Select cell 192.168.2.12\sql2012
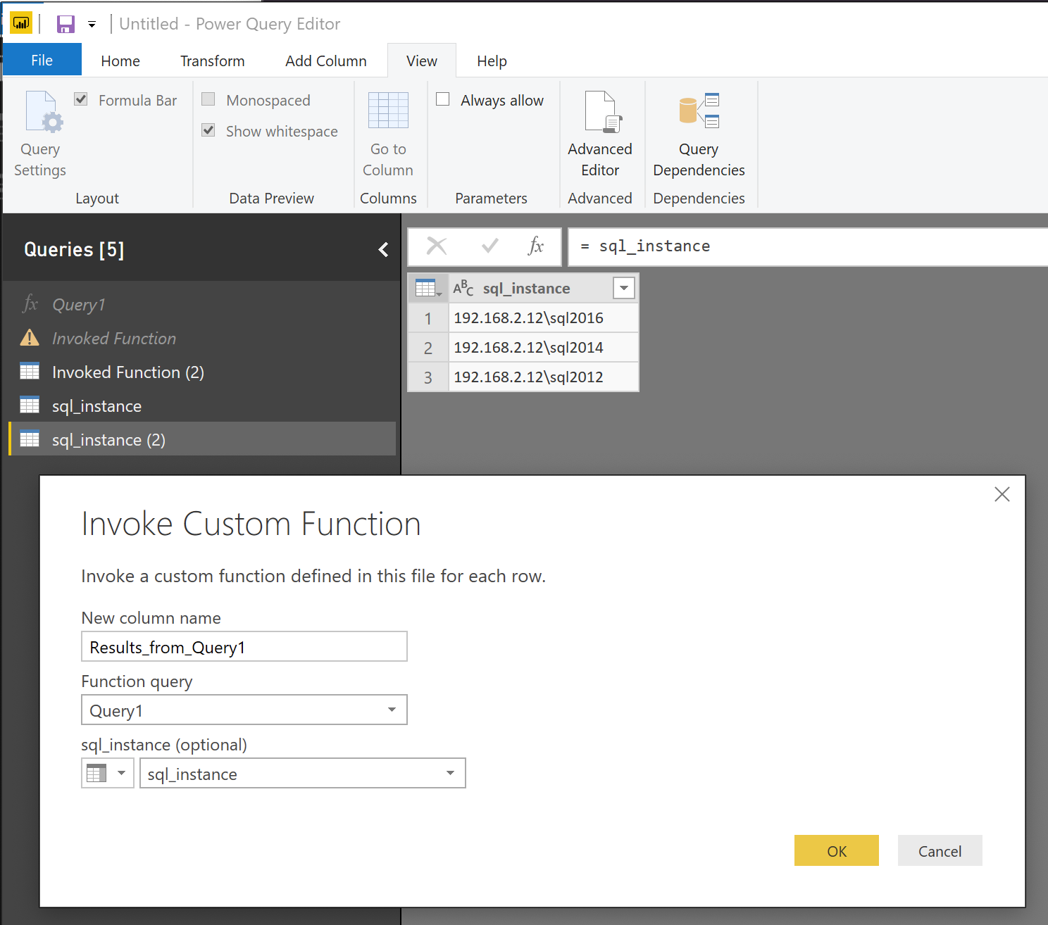This screenshot has height=925, width=1048. (544, 377)
